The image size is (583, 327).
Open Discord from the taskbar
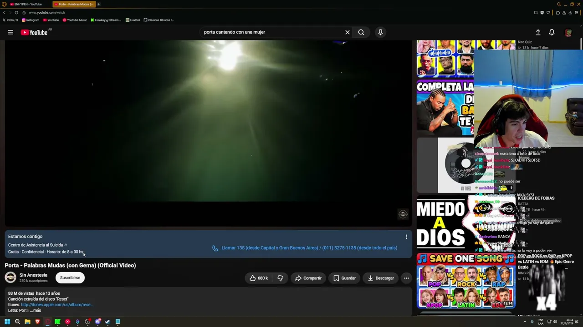97,322
